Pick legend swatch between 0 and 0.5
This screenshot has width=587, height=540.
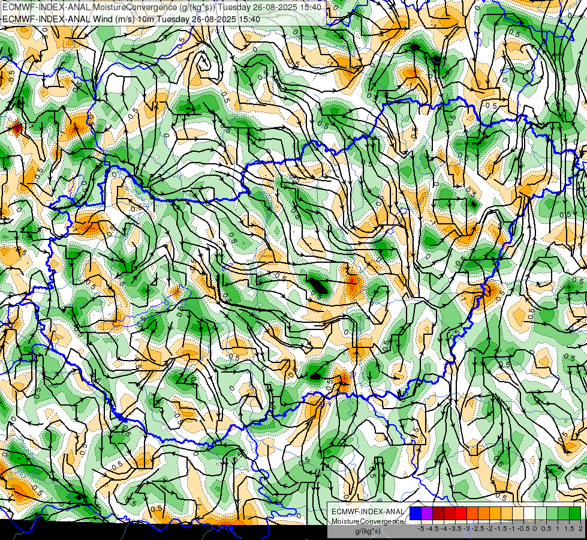(x=541, y=513)
